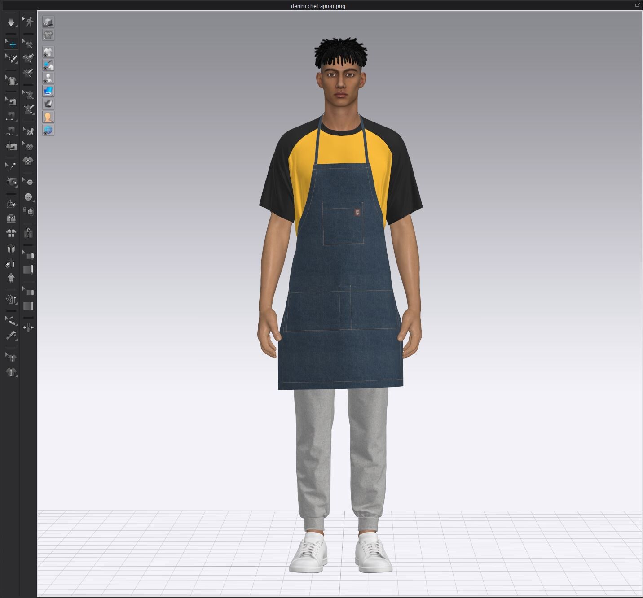Screen dimensions: 643x598
Task: Select the Edit Texture fabric-roll tool
Action: pyautogui.click(x=28, y=131)
